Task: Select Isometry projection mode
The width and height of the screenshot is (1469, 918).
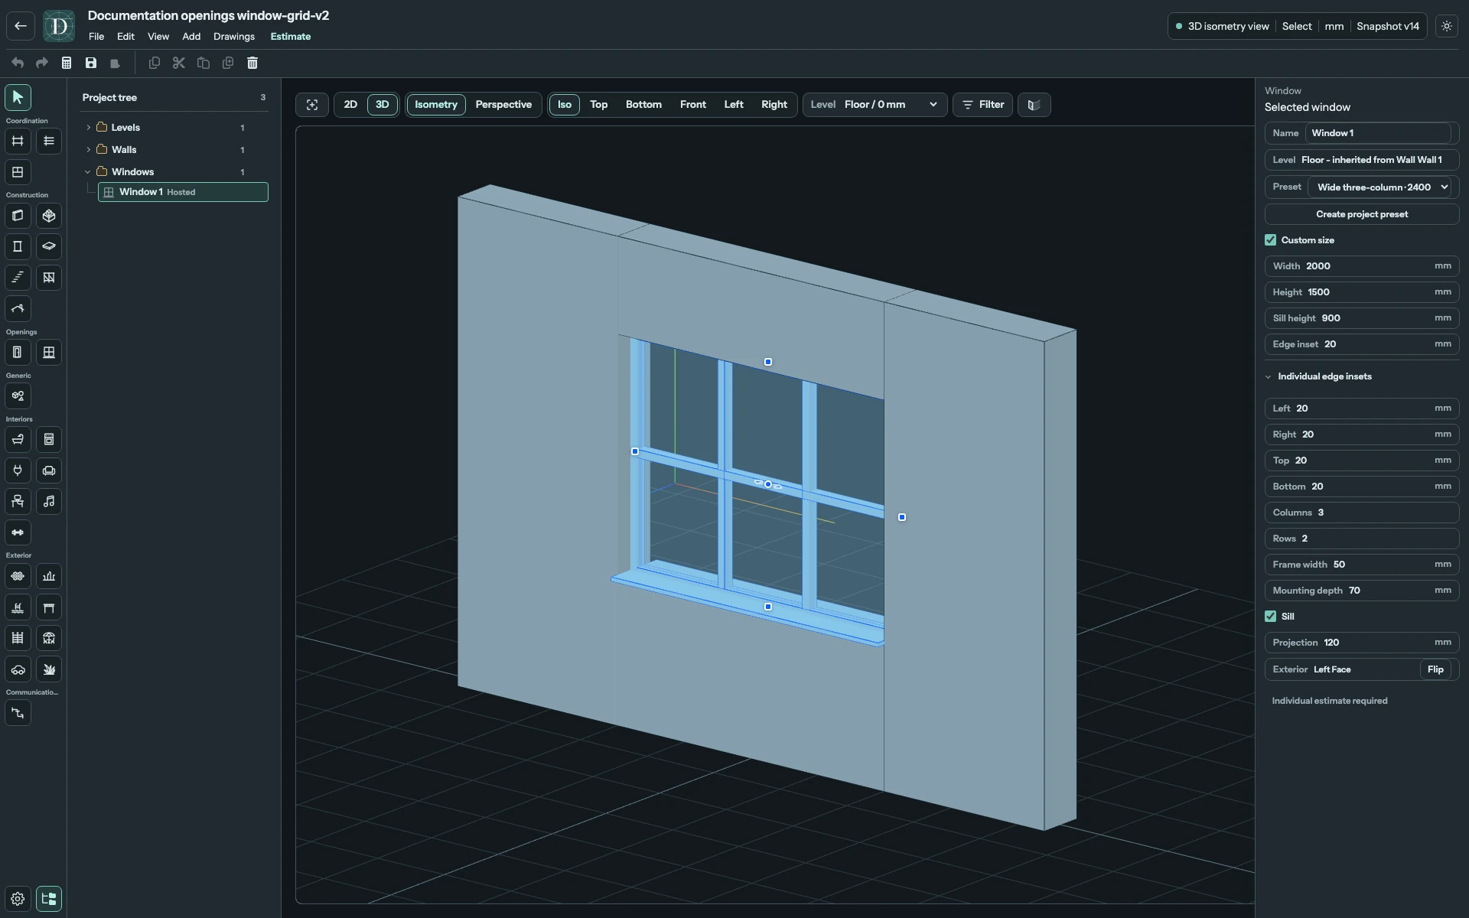Action: (x=436, y=105)
